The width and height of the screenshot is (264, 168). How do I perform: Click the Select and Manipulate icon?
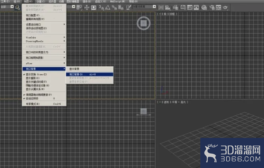87,7
